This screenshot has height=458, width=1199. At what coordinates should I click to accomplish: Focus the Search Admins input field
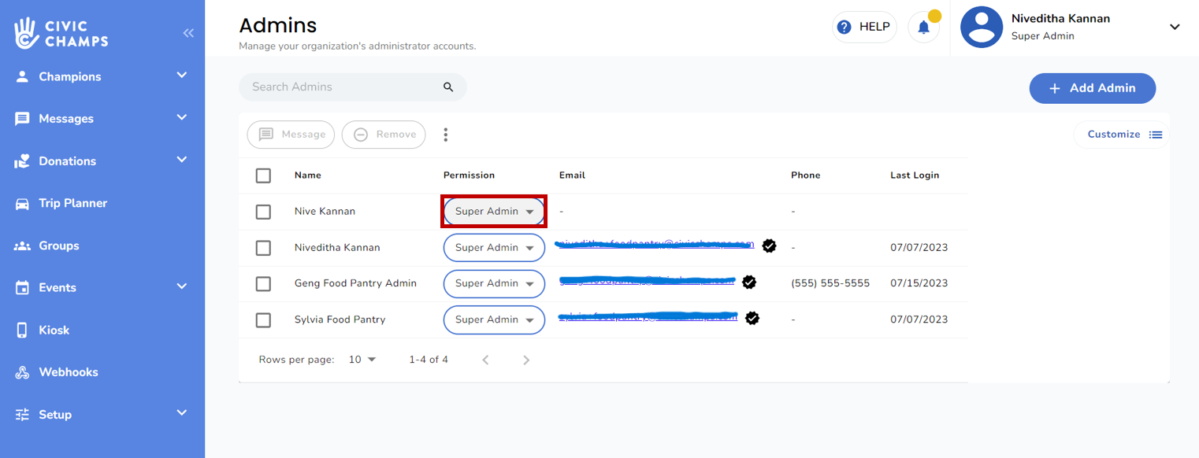click(343, 87)
